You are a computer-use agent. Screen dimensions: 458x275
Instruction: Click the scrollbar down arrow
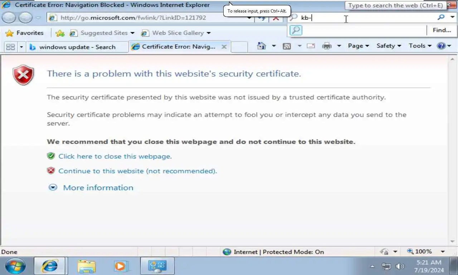click(453, 242)
